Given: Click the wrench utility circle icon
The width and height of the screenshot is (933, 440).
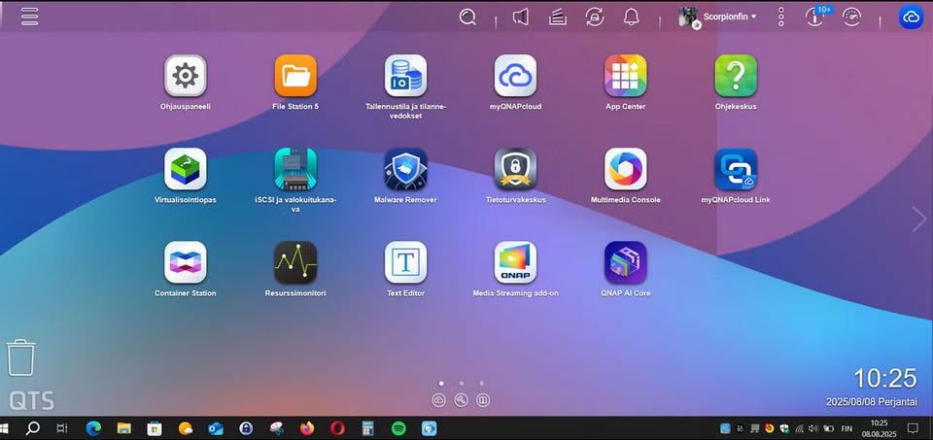Looking at the screenshot, I should point(461,400).
